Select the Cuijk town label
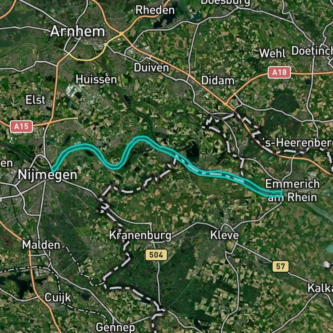This screenshot has height=333, width=333. tap(58, 298)
